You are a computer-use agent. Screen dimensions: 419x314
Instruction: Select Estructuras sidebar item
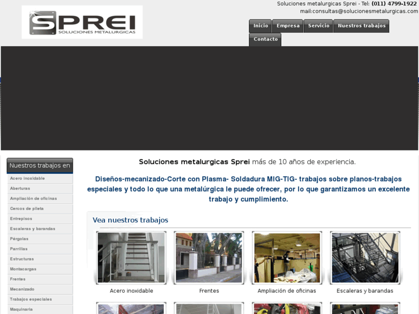(40, 259)
